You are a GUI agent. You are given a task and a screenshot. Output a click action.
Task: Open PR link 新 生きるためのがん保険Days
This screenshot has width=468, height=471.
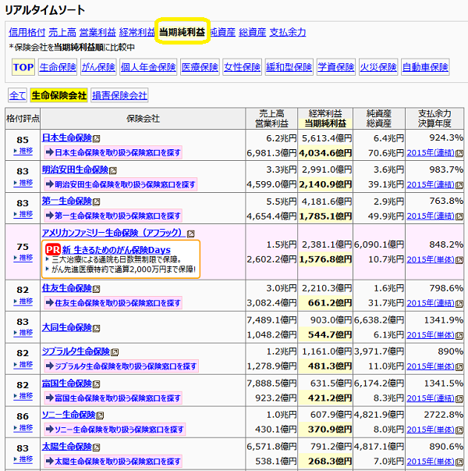tap(116, 250)
